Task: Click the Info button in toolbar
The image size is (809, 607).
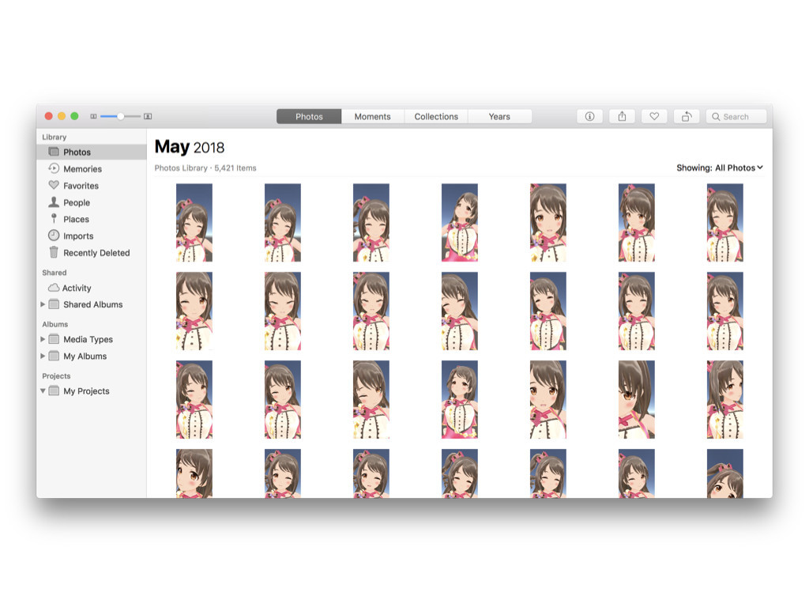Action: (589, 117)
